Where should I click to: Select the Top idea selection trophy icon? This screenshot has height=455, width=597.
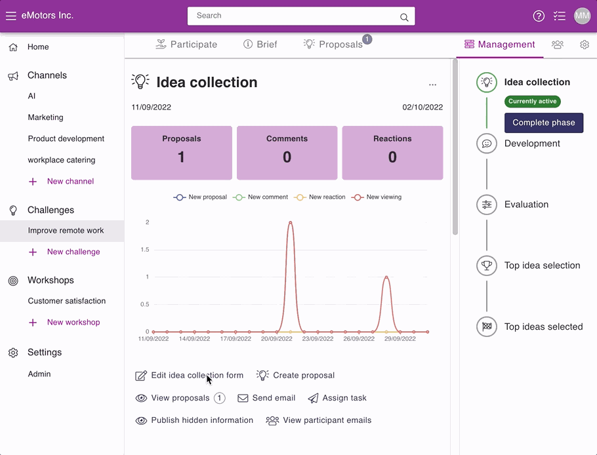tap(487, 266)
